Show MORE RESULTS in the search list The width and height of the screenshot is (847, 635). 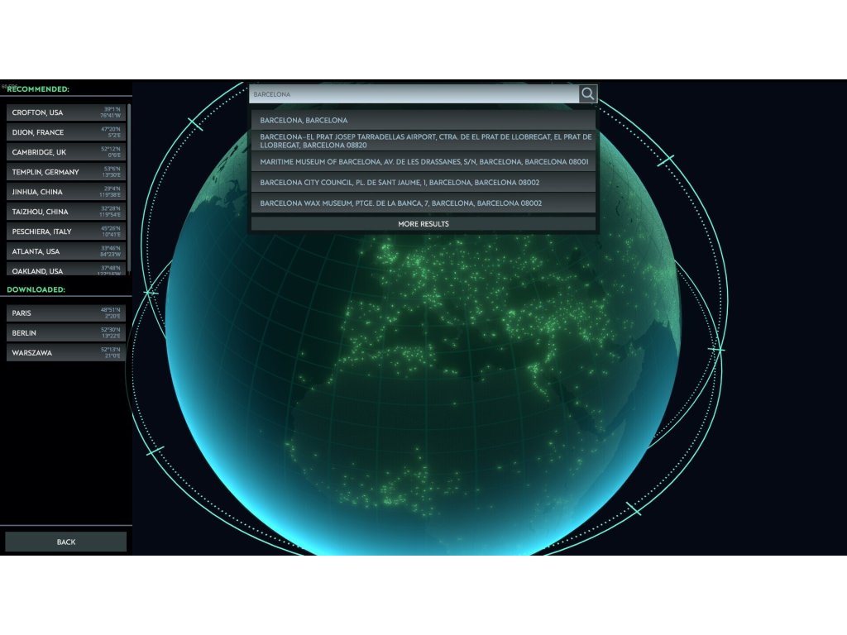pos(423,223)
